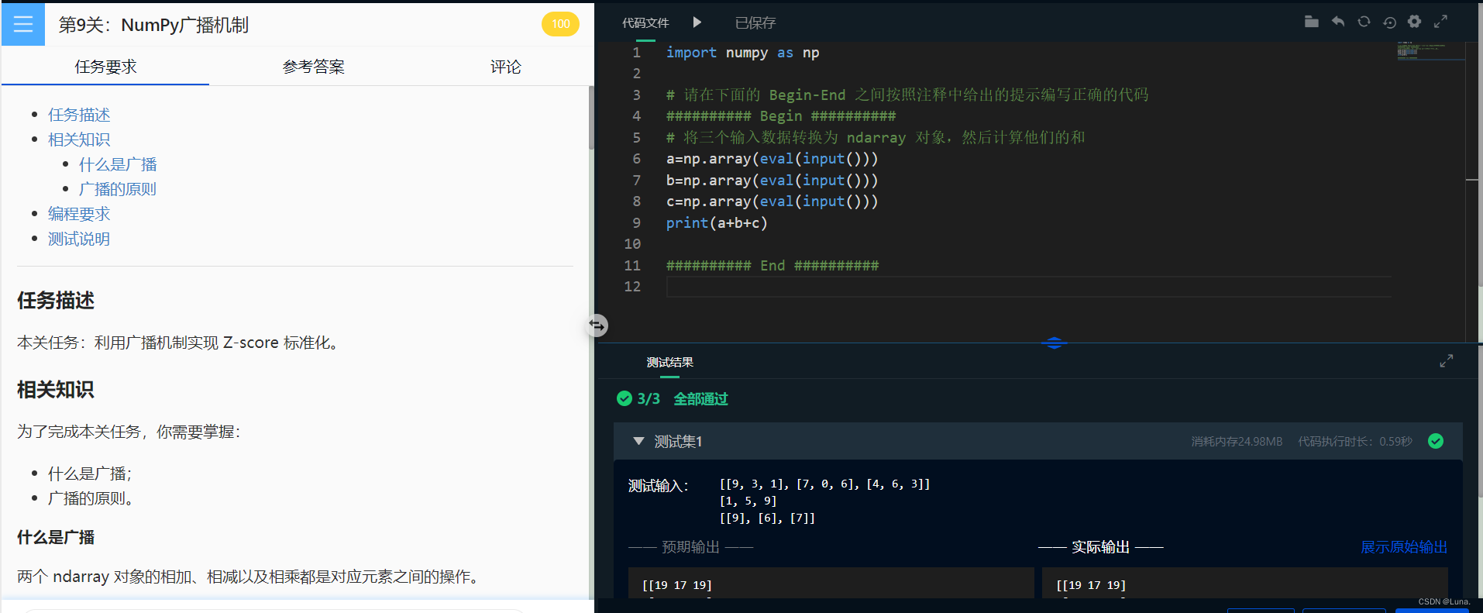Click the 实际输出 heading
Image resolution: width=1483 pixels, height=613 pixels.
click(1100, 547)
